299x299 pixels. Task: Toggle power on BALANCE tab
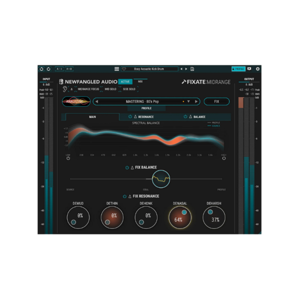(x=185, y=117)
